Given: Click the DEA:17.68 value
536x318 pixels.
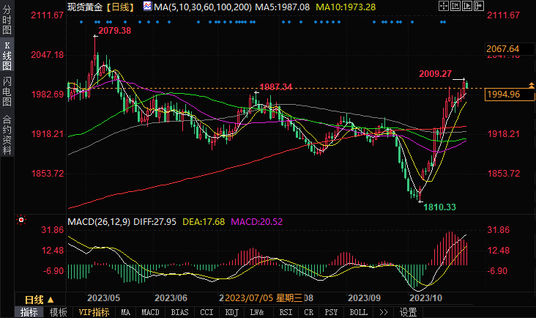Looking at the screenshot, I should pos(204,221).
